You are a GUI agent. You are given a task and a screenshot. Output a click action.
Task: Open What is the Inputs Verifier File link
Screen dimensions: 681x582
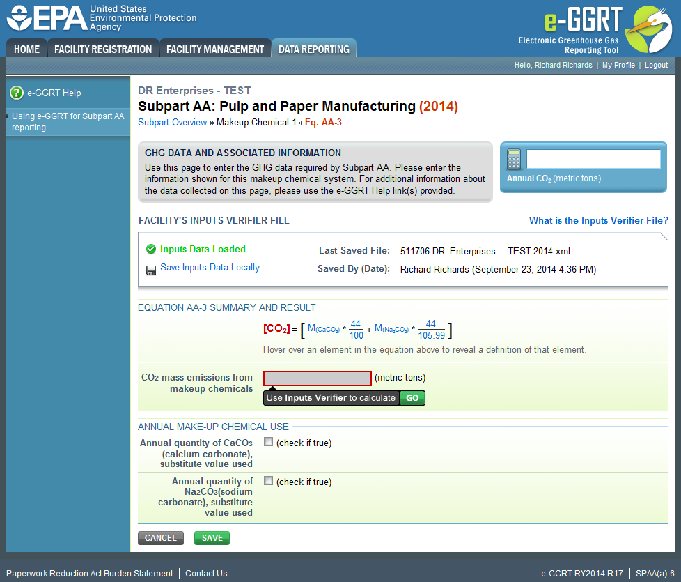tap(598, 220)
